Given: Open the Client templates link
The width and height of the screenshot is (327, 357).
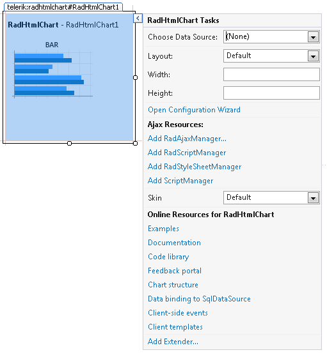Looking at the screenshot, I should 175,327.
